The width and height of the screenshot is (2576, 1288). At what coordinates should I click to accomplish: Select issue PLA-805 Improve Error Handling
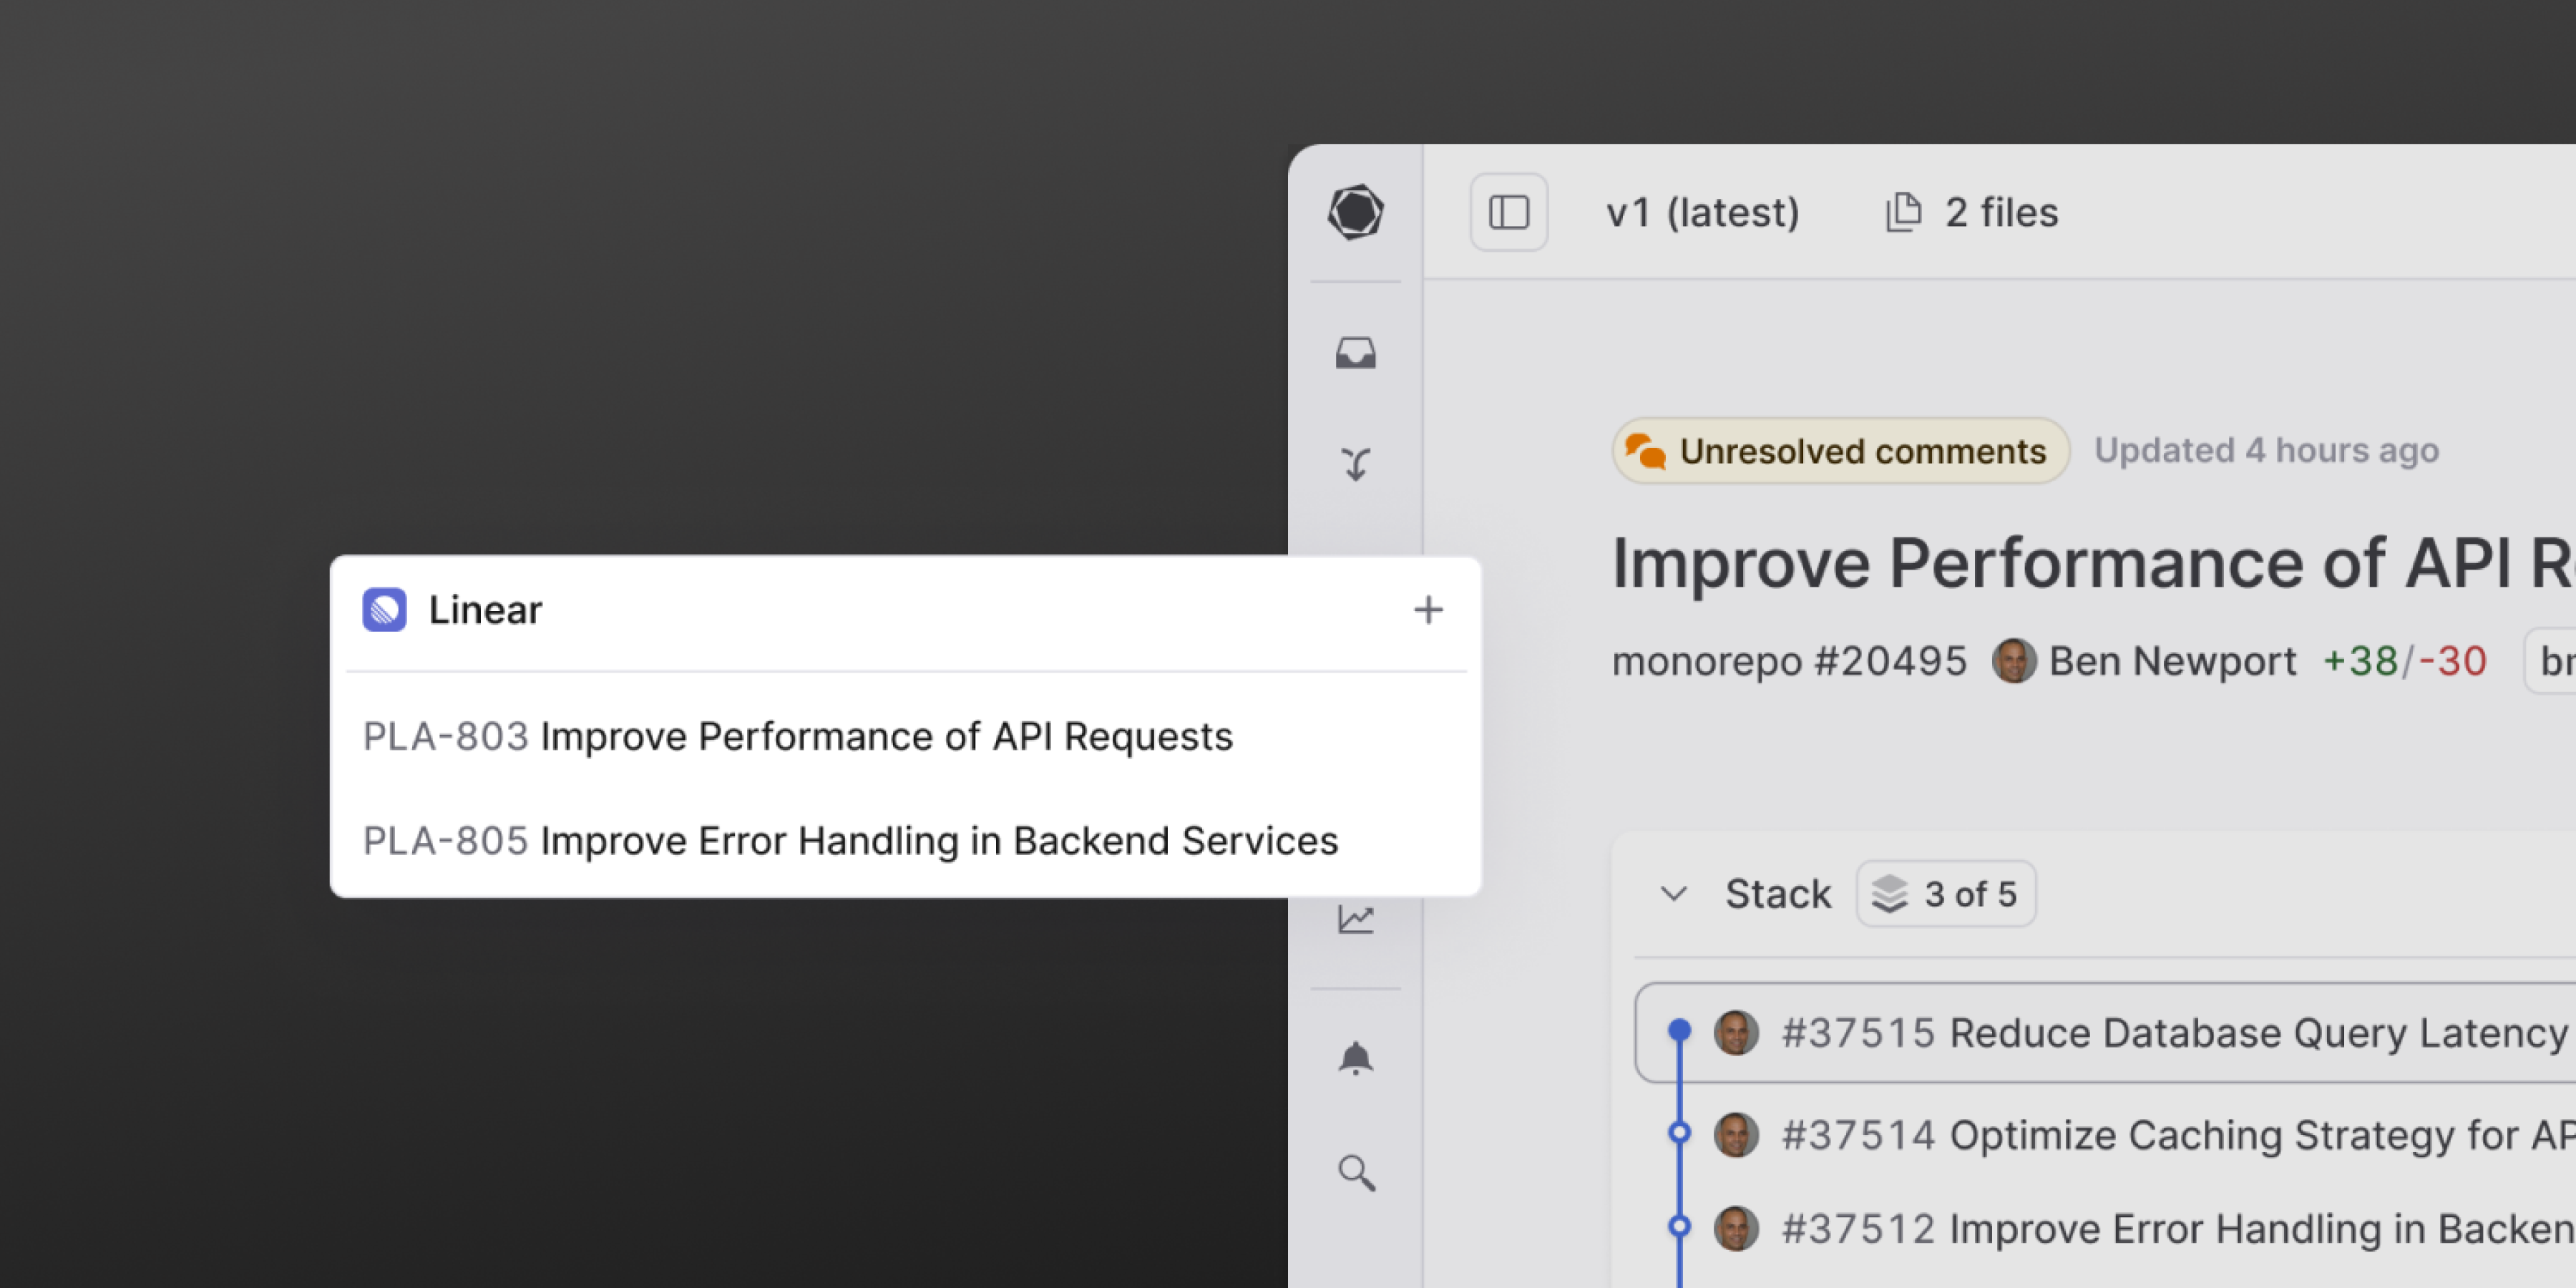[x=851, y=840]
